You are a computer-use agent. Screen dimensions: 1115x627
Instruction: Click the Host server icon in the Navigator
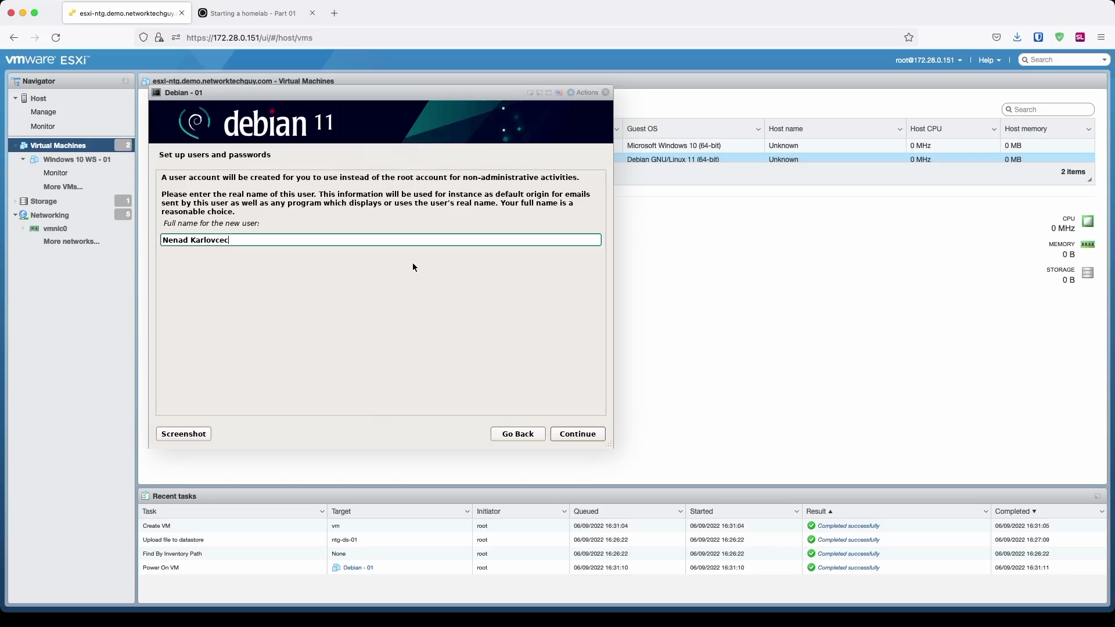coord(24,99)
